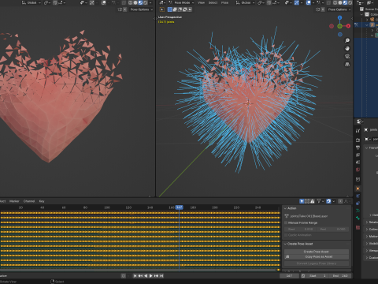
Task: Open the Render properties tab icon
Action: pyautogui.click(x=358, y=140)
